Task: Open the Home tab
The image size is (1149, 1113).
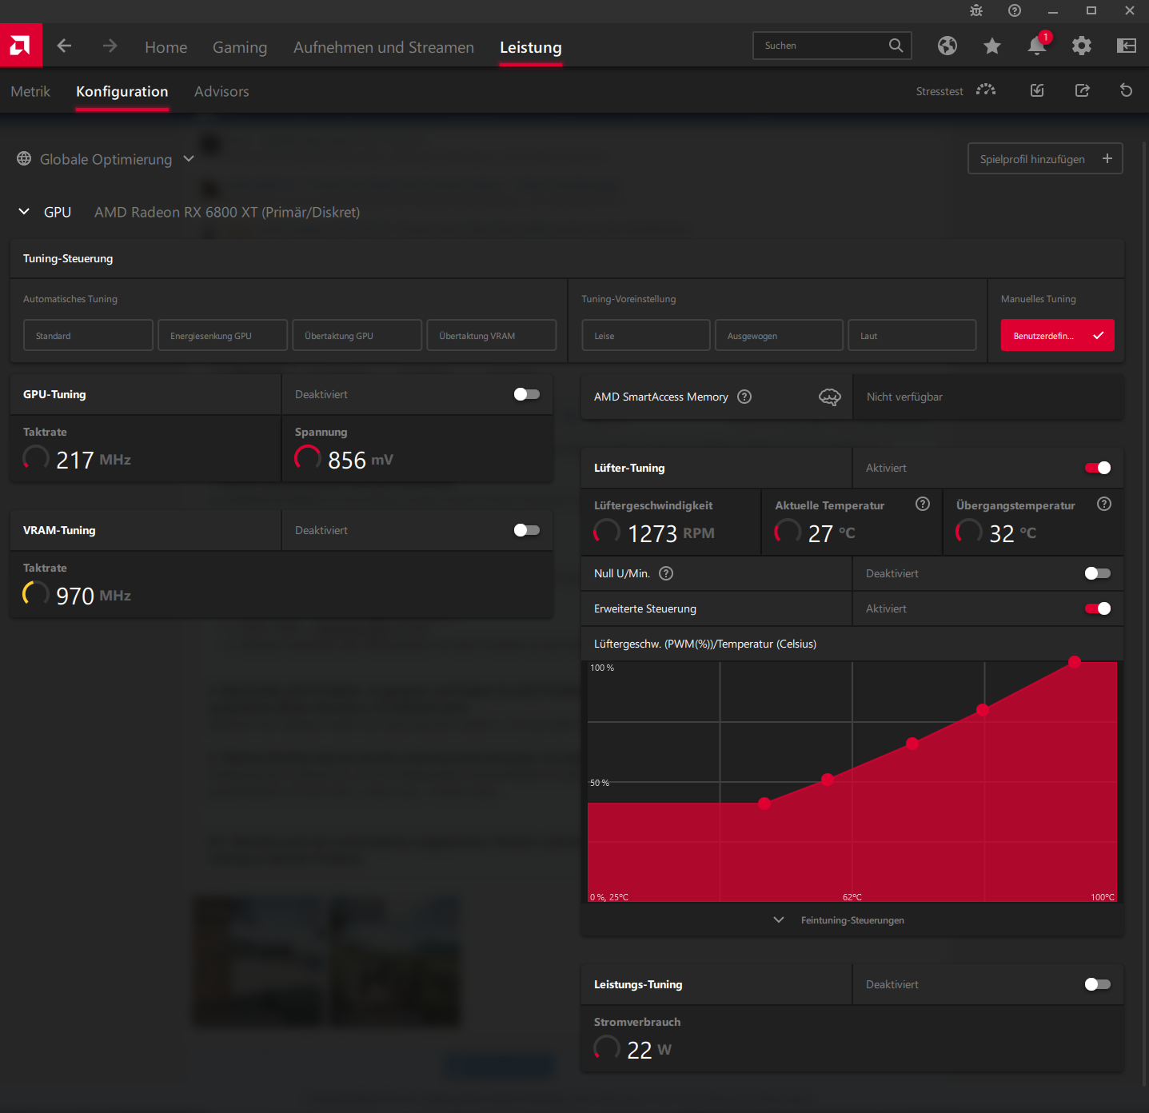Action: pyautogui.click(x=166, y=47)
